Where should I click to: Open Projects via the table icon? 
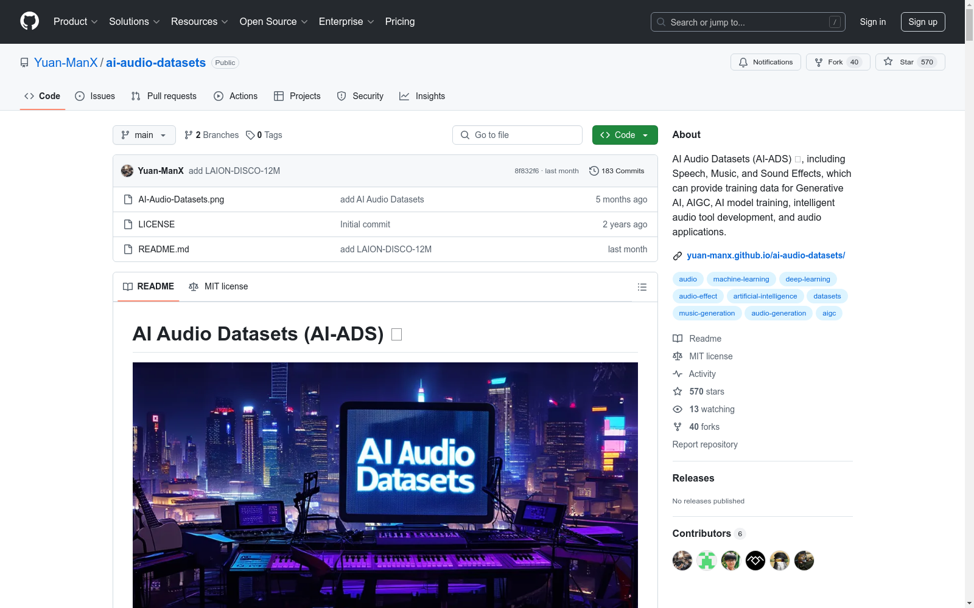(x=279, y=96)
